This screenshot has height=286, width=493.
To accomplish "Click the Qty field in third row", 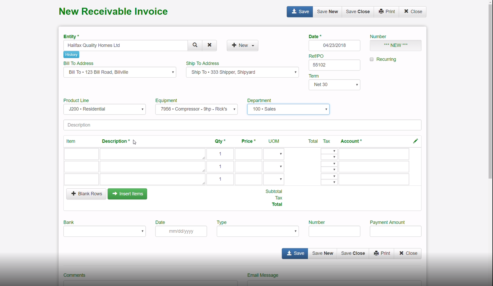I will coord(220,179).
